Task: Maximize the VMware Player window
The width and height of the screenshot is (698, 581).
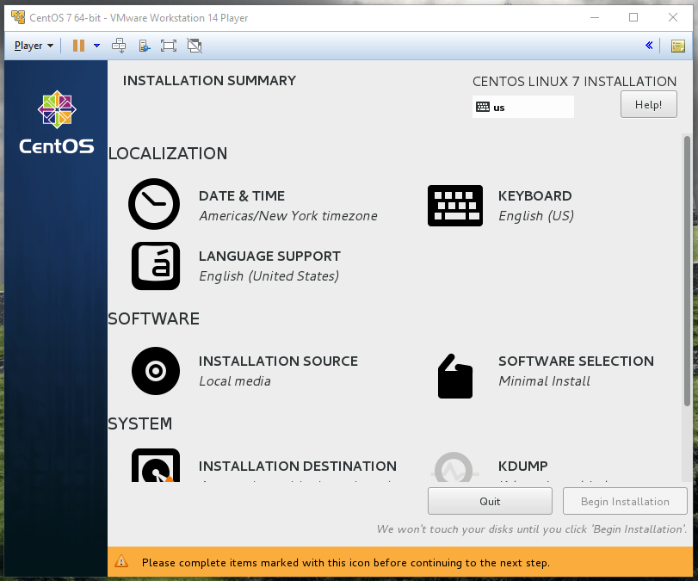Action: pyautogui.click(x=633, y=17)
